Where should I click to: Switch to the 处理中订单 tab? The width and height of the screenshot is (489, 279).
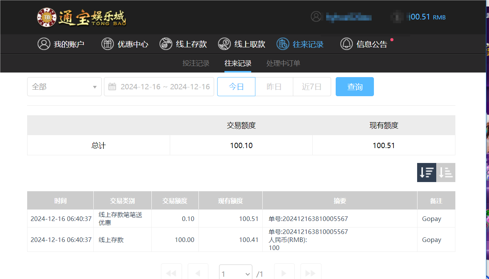coord(283,63)
